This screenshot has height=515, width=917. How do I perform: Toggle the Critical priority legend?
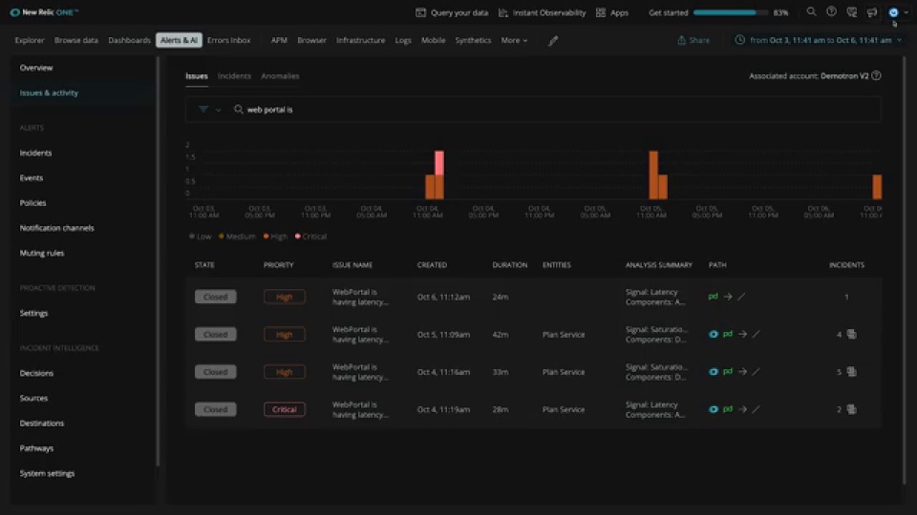pos(310,237)
